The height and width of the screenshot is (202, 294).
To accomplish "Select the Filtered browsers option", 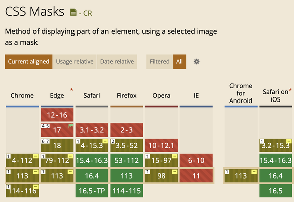I will pos(160,61).
